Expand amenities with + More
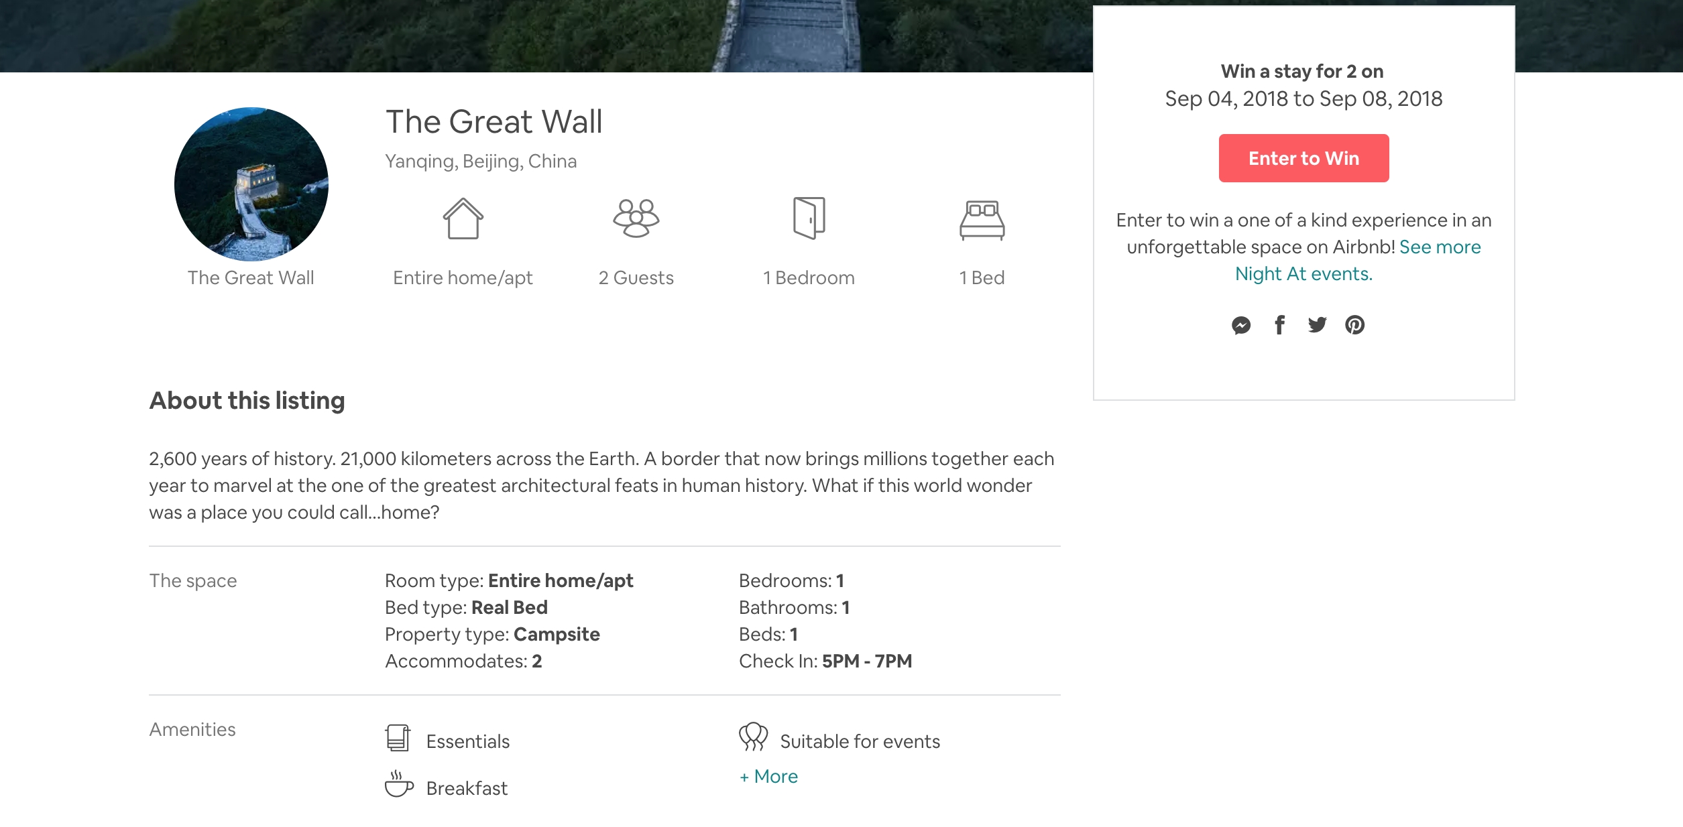Screen dimensions: 1683x827 pyautogui.click(x=768, y=776)
